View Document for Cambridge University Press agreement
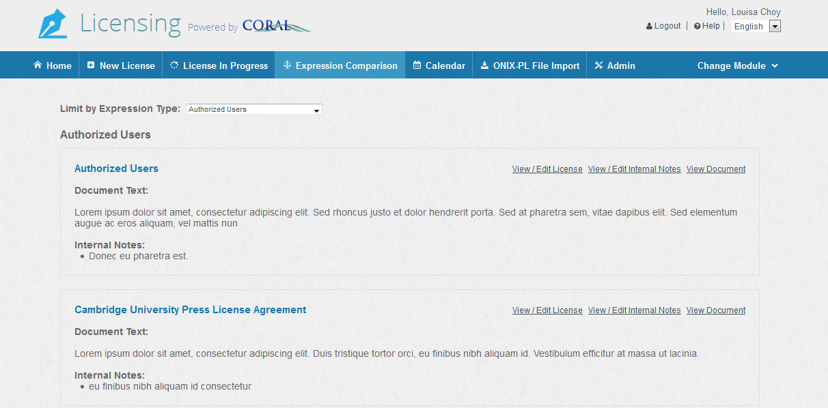This screenshot has width=828, height=408. [716, 310]
